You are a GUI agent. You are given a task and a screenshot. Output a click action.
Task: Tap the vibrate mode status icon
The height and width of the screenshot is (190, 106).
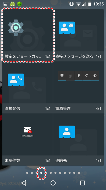tap(71, 4)
